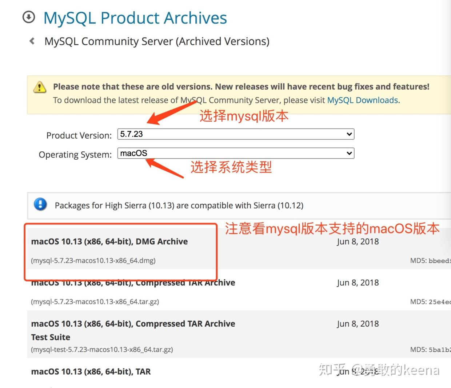Screen dimensions: 451x388
Task: Click the Jun 8, 2018 date of the DMG archive
Action: point(358,241)
